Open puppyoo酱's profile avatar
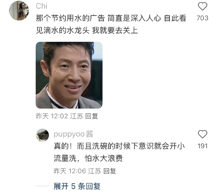The height and width of the screenshot is (193, 217). [x=42, y=135]
